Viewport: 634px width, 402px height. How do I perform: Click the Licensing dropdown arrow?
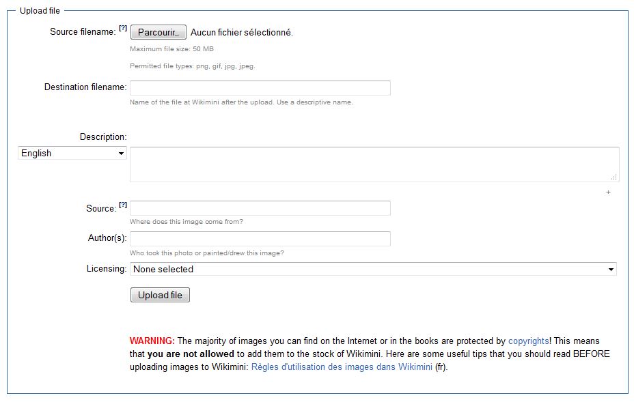(611, 270)
